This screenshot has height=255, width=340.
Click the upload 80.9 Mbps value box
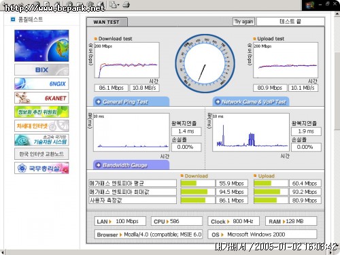point(270,88)
